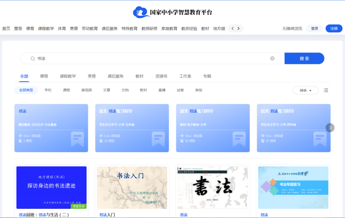Open the 美育 navigation menu item
Image resolution: width=345 pixels, height=218 pixels.
tap(74, 28)
